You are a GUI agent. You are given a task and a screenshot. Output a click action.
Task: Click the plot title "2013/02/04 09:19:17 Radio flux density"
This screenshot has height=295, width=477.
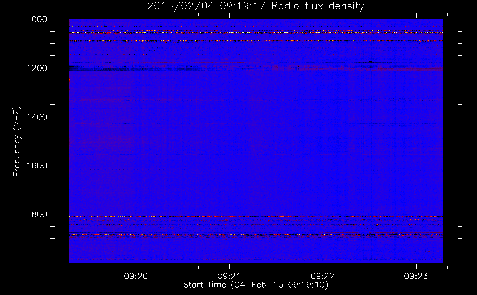pos(256,6)
